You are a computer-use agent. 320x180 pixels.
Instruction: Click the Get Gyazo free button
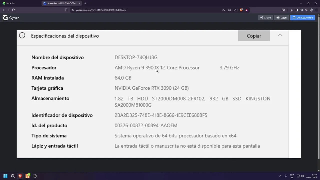click(x=302, y=18)
